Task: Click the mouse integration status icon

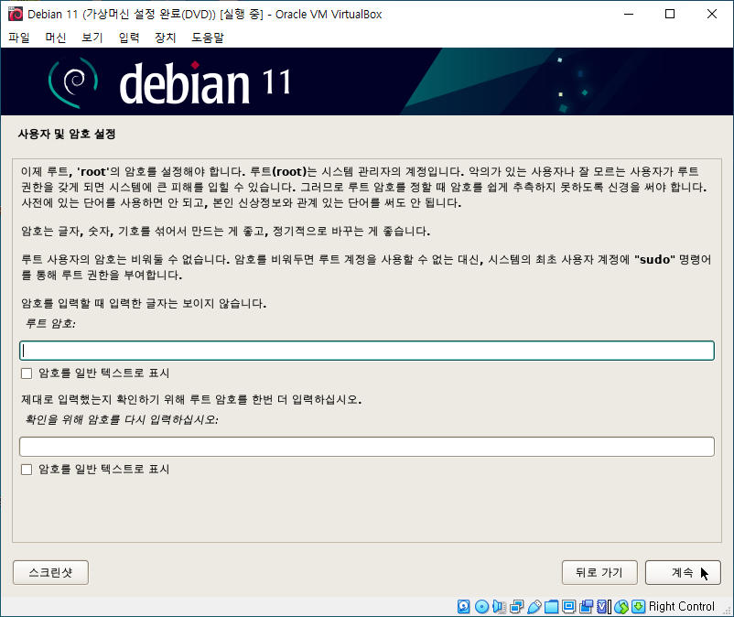Action: [621, 607]
